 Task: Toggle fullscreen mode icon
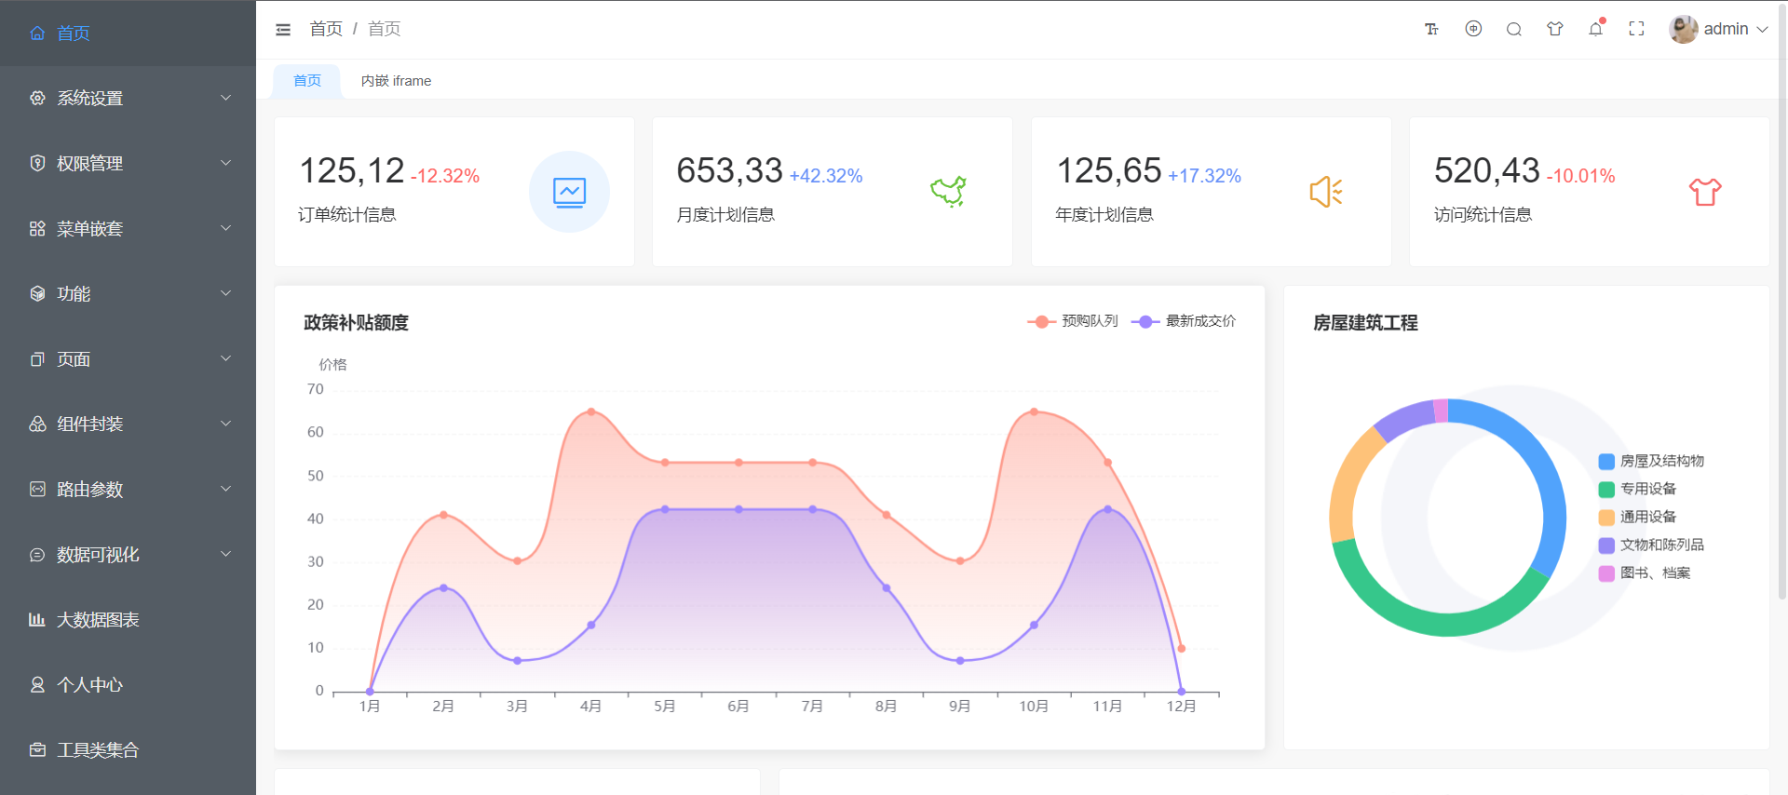click(x=1636, y=29)
